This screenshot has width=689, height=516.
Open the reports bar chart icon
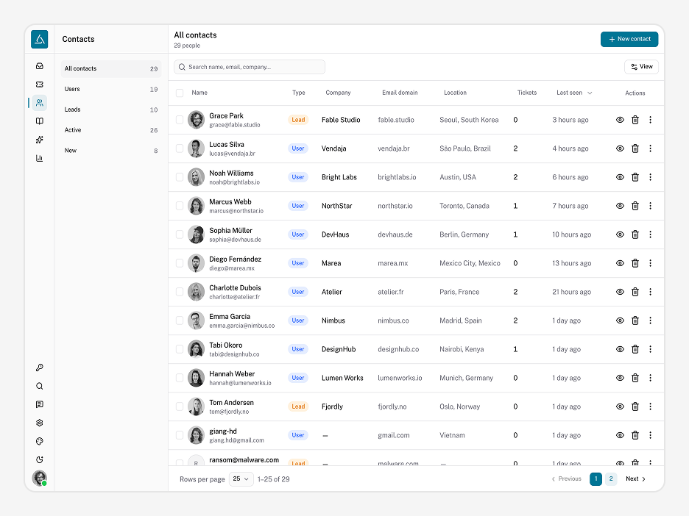tap(40, 158)
